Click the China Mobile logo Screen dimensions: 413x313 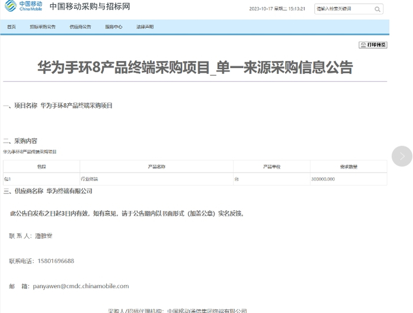point(24,6)
